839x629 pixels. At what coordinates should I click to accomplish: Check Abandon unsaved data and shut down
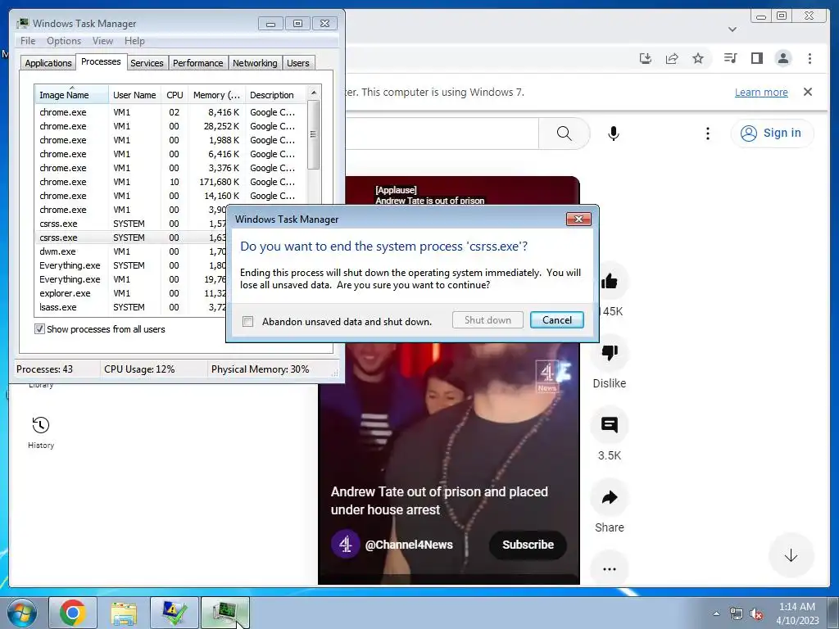247,321
